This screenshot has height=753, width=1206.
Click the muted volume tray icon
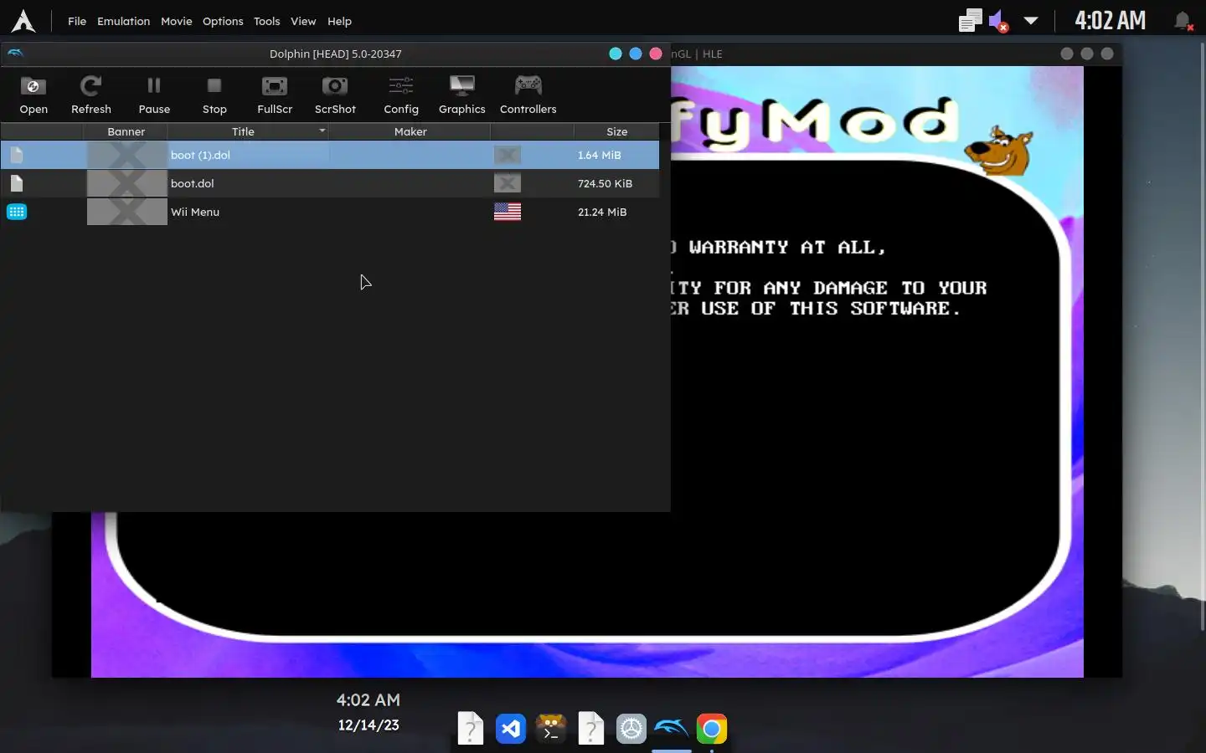tap(998, 21)
